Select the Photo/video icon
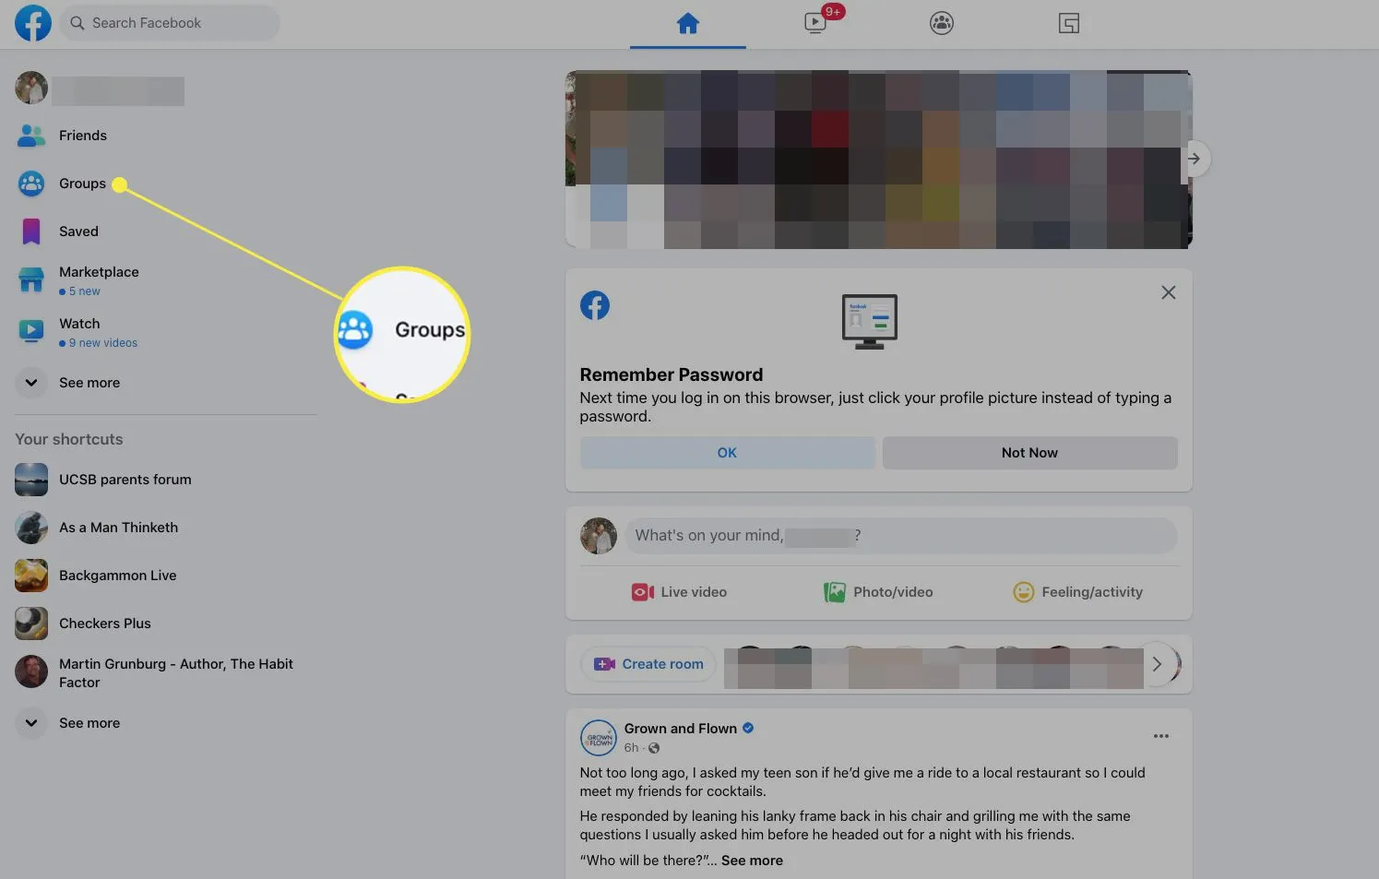The width and height of the screenshot is (1379, 879). tap(835, 591)
